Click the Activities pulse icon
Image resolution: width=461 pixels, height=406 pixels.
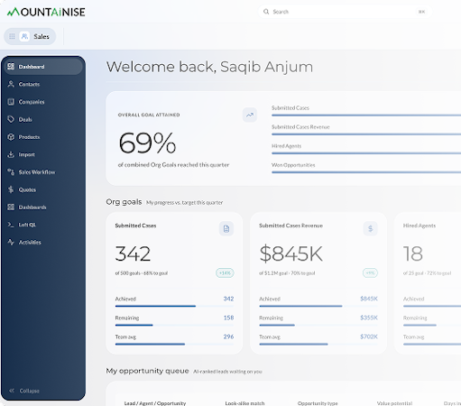tap(11, 242)
